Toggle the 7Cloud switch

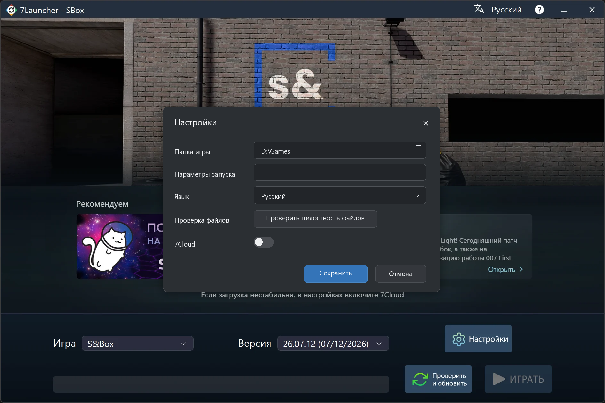(x=264, y=242)
